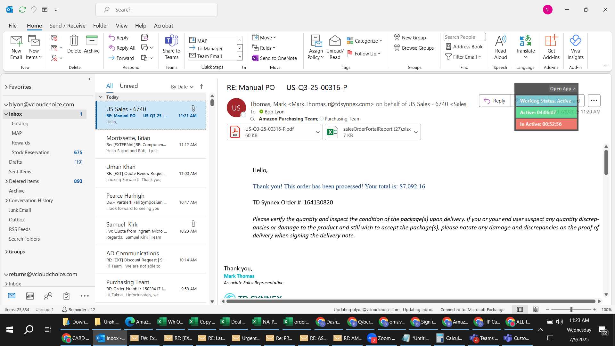
Task: Reverse sort order with the arrow
Action: click(201, 86)
